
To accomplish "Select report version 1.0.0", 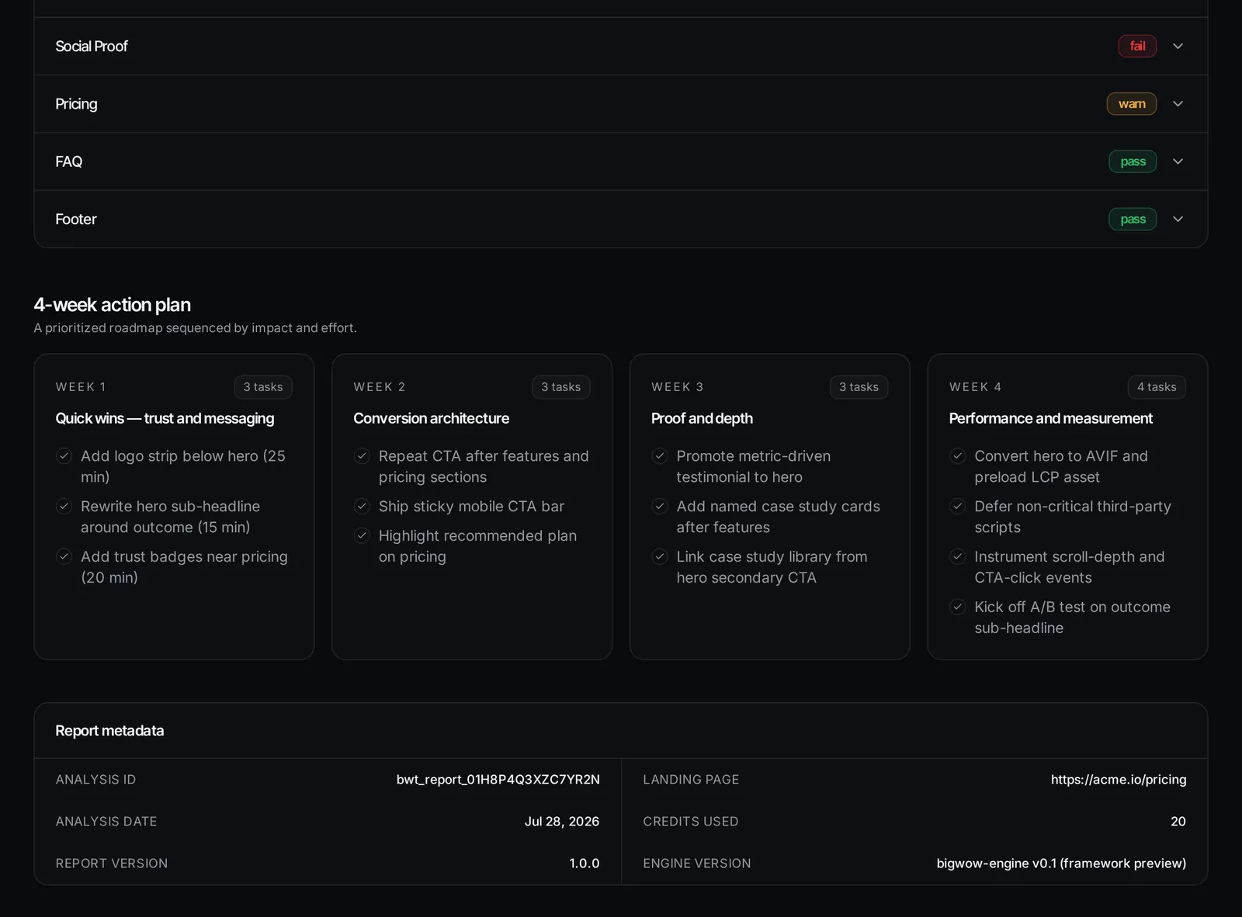I will (x=584, y=863).
